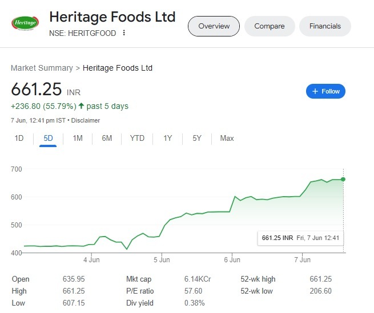Image resolution: width=374 pixels, height=313 pixels.
Task: Click the Heritage Foods logo
Action: [x=25, y=23]
